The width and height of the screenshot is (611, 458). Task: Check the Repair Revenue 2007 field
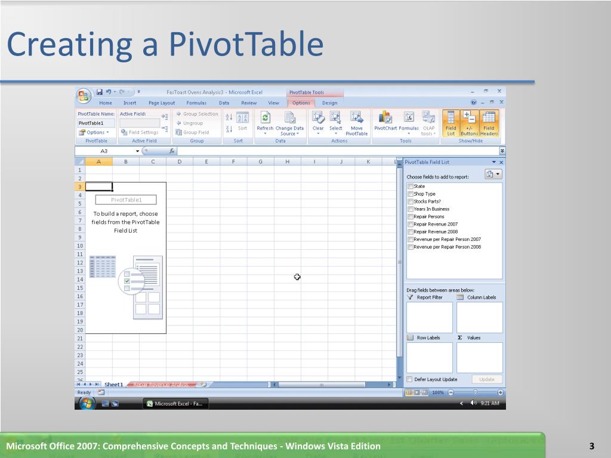point(411,224)
